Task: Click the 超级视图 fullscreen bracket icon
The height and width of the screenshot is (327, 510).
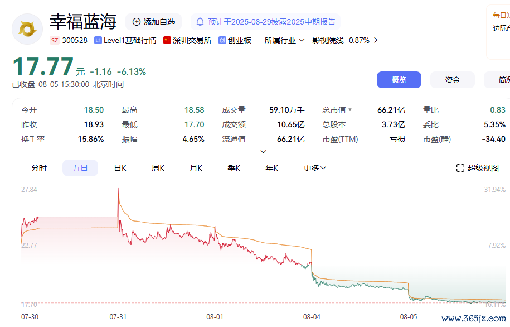Action: (460, 168)
